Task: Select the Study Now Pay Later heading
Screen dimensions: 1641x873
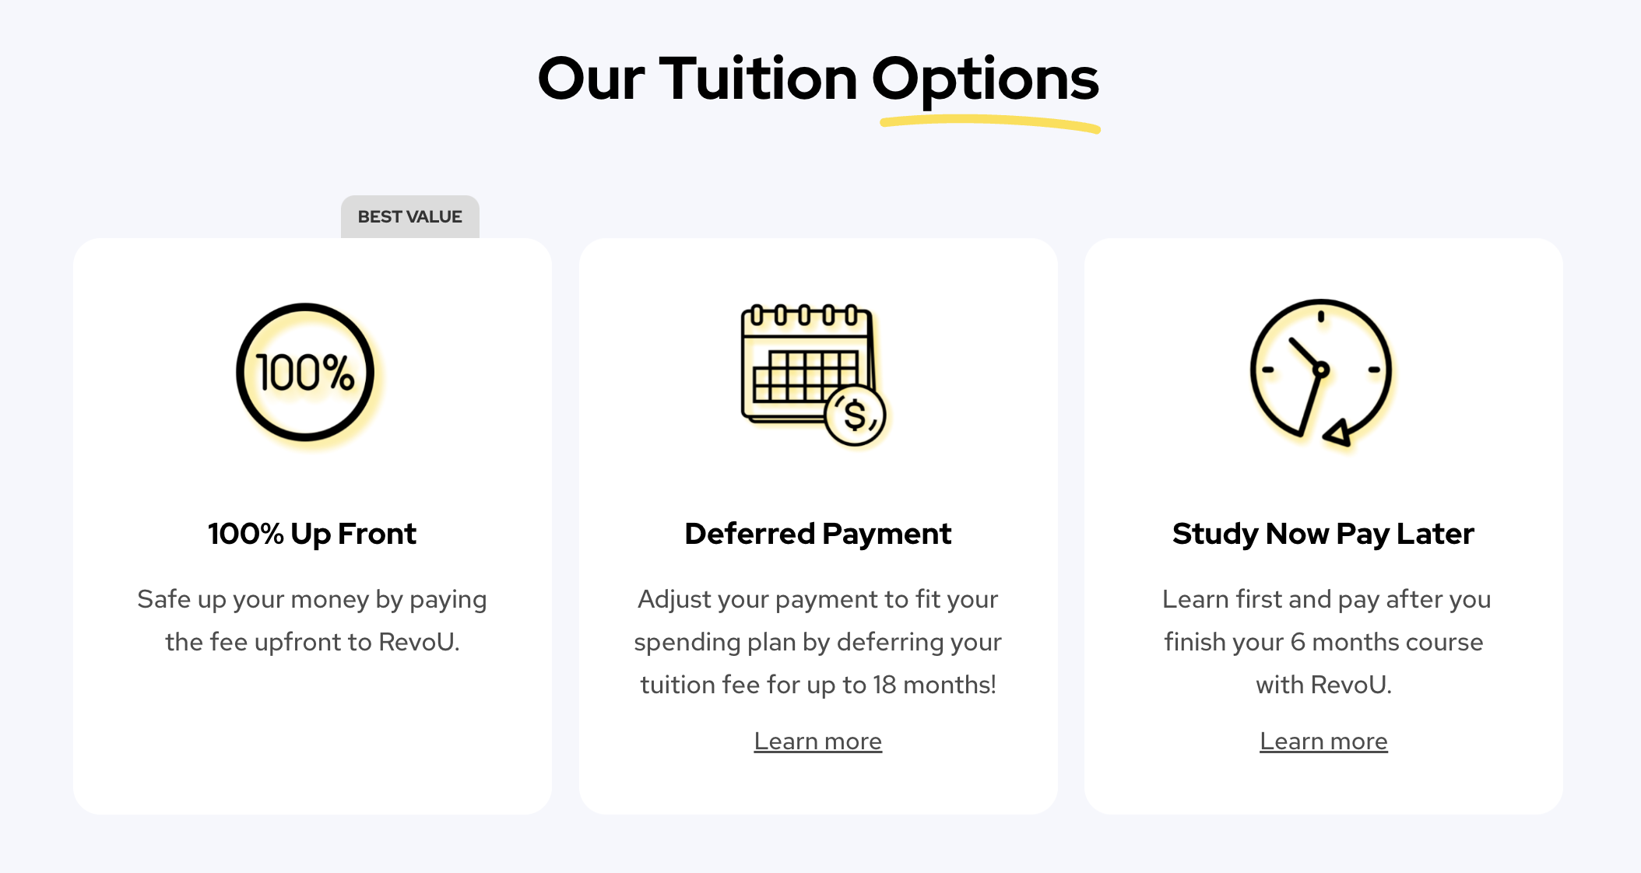Action: tap(1323, 534)
